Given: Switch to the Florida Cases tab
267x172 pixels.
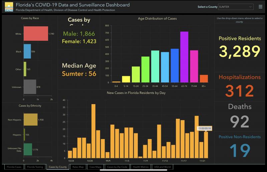Looking at the screenshot, I should point(14,167).
